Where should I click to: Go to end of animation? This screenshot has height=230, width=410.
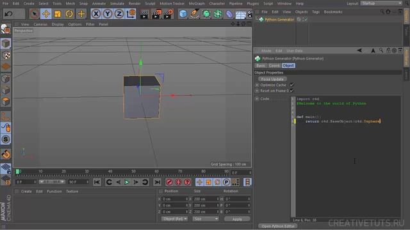[158, 182]
